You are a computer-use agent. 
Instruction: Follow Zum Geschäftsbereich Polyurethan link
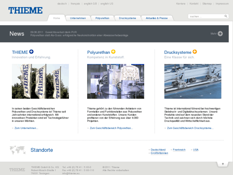pyautogui.click(x=111, y=128)
